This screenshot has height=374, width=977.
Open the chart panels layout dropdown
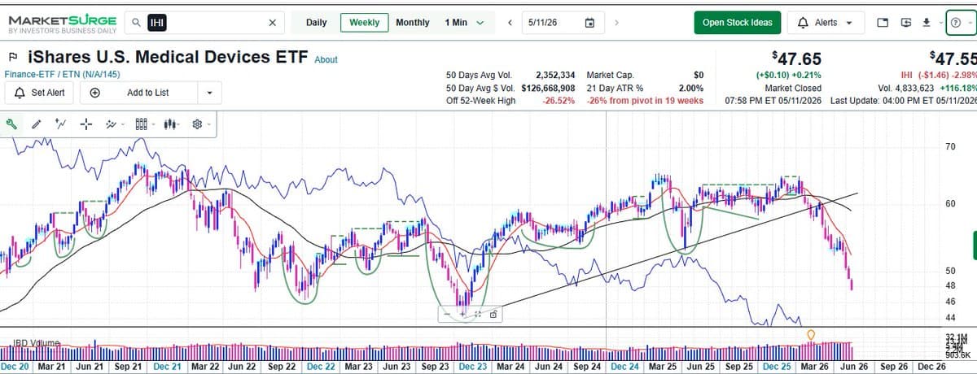click(x=143, y=124)
